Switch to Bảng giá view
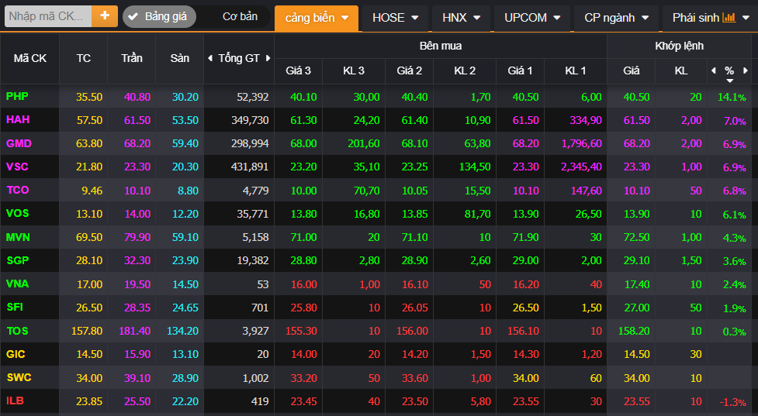This screenshot has width=758, height=416. point(164,17)
